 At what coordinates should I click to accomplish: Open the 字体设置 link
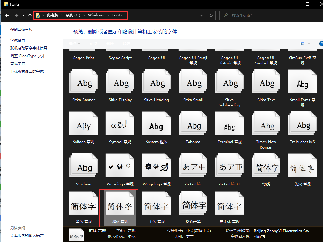point(18,41)
